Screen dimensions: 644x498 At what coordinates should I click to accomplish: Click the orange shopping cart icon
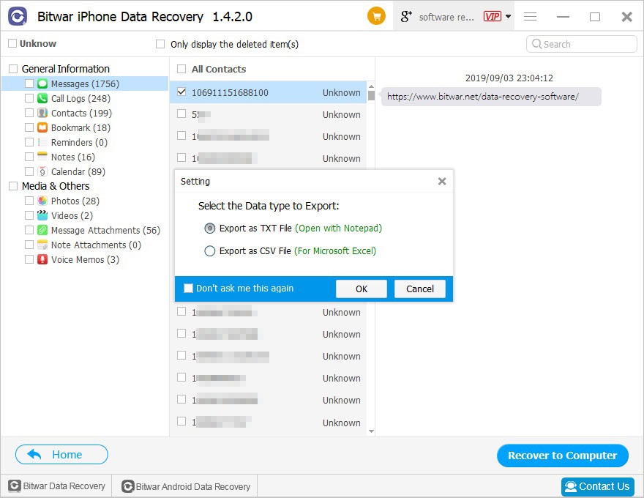(x=376, y=16)
